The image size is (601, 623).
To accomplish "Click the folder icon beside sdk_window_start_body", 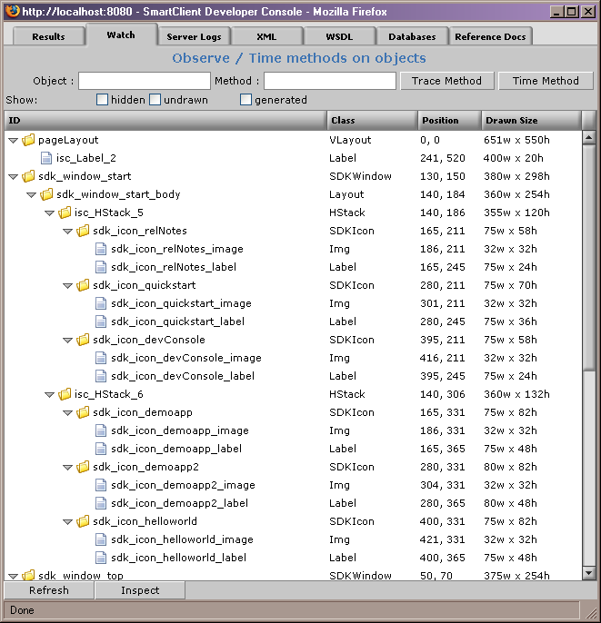I will [x=46, y=194].
